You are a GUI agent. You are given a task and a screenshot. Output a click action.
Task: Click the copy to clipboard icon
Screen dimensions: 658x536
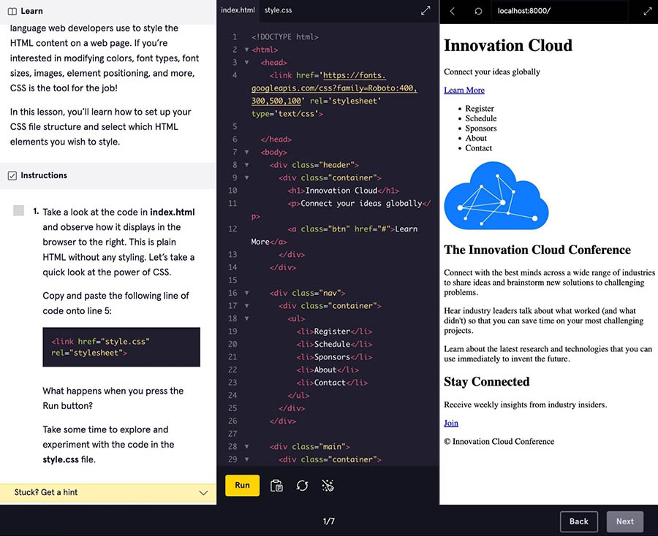coord(276,486)
